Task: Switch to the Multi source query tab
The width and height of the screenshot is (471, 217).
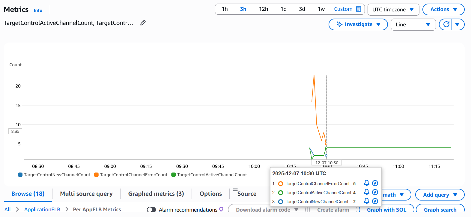Action: tap(86, 194)
